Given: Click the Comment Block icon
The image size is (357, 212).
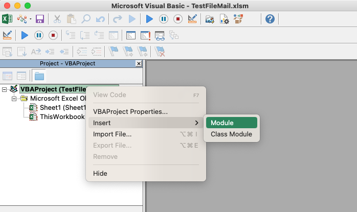Looking at the screenshot, I should coord(82,52).
